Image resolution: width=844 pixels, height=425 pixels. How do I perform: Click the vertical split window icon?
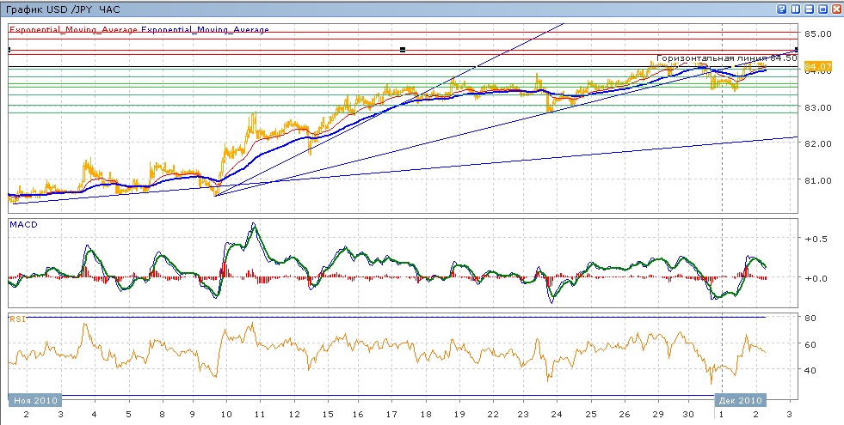[x=796, y=9]
